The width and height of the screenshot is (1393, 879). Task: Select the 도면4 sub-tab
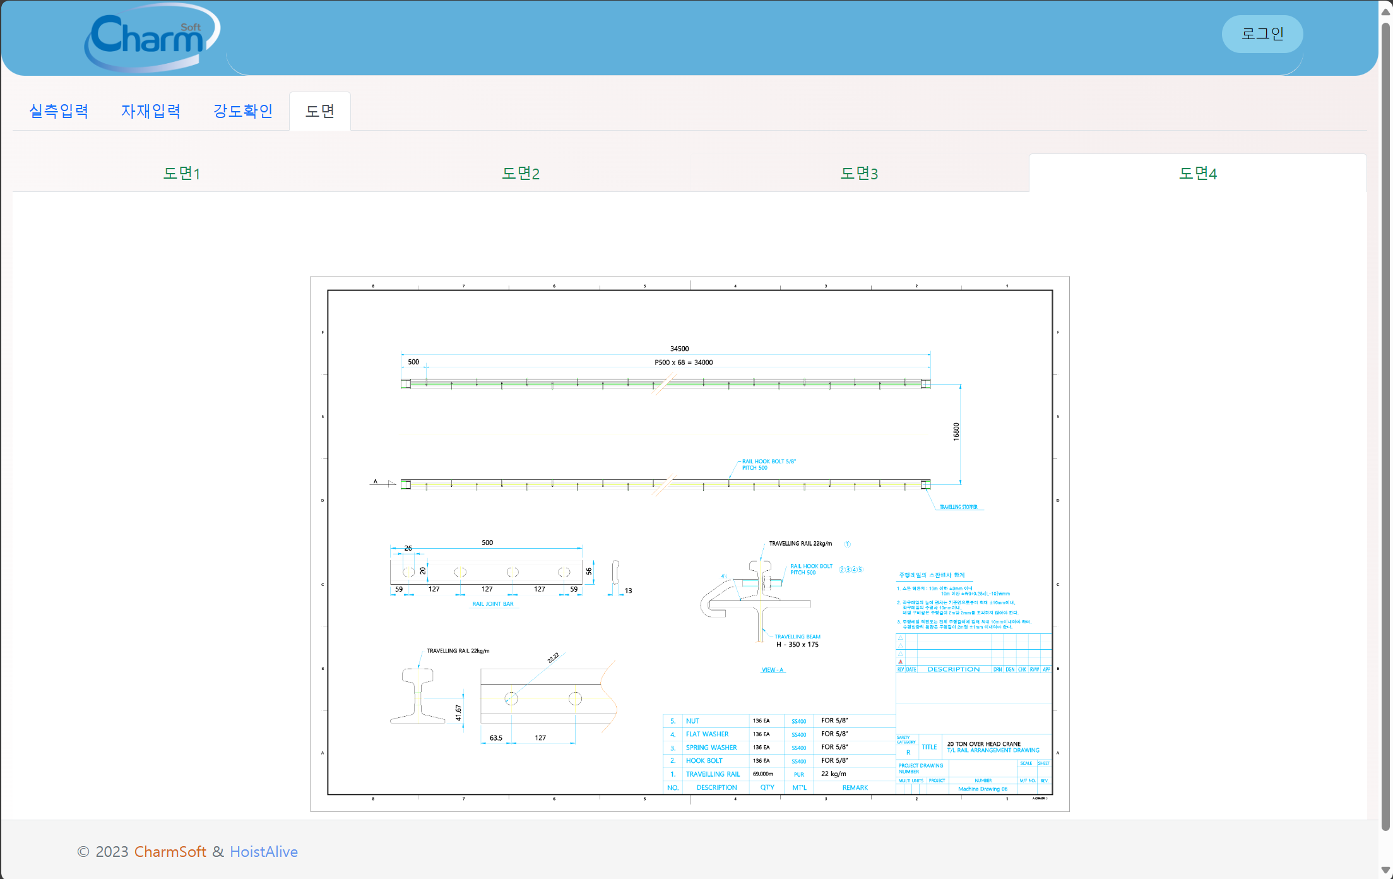[1197, 174]
